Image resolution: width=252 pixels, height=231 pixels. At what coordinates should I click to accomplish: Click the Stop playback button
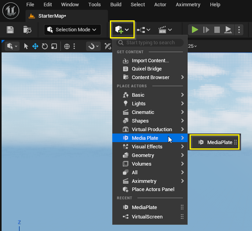(x=217, y=30)
